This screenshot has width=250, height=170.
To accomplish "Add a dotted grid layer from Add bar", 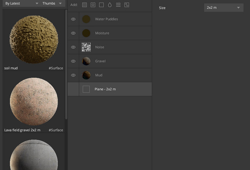I will [84, 5].
